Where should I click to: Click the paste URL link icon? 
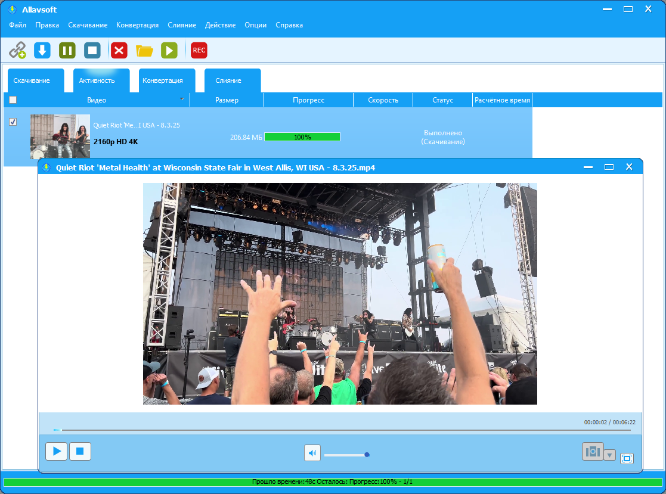coord(18,50)
